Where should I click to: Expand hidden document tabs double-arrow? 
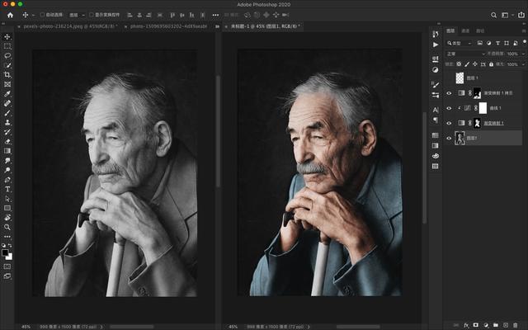pos(218,26)
